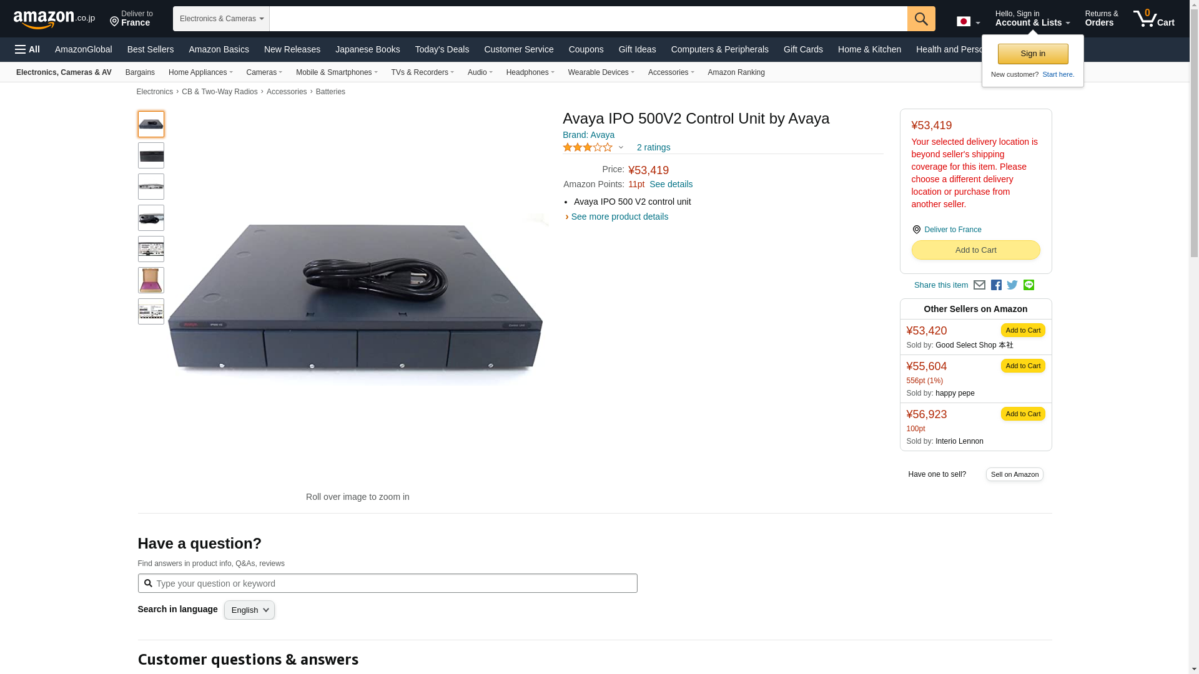Open the 2 ratings link
This screenshot has height=674, width=1199.
coord(653,147)
